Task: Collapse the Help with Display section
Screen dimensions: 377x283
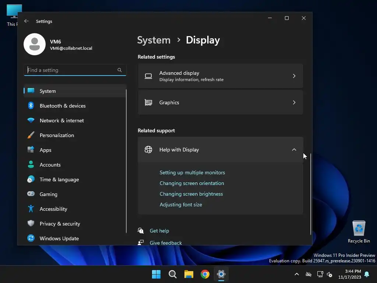Action: (x=294, y=150)
